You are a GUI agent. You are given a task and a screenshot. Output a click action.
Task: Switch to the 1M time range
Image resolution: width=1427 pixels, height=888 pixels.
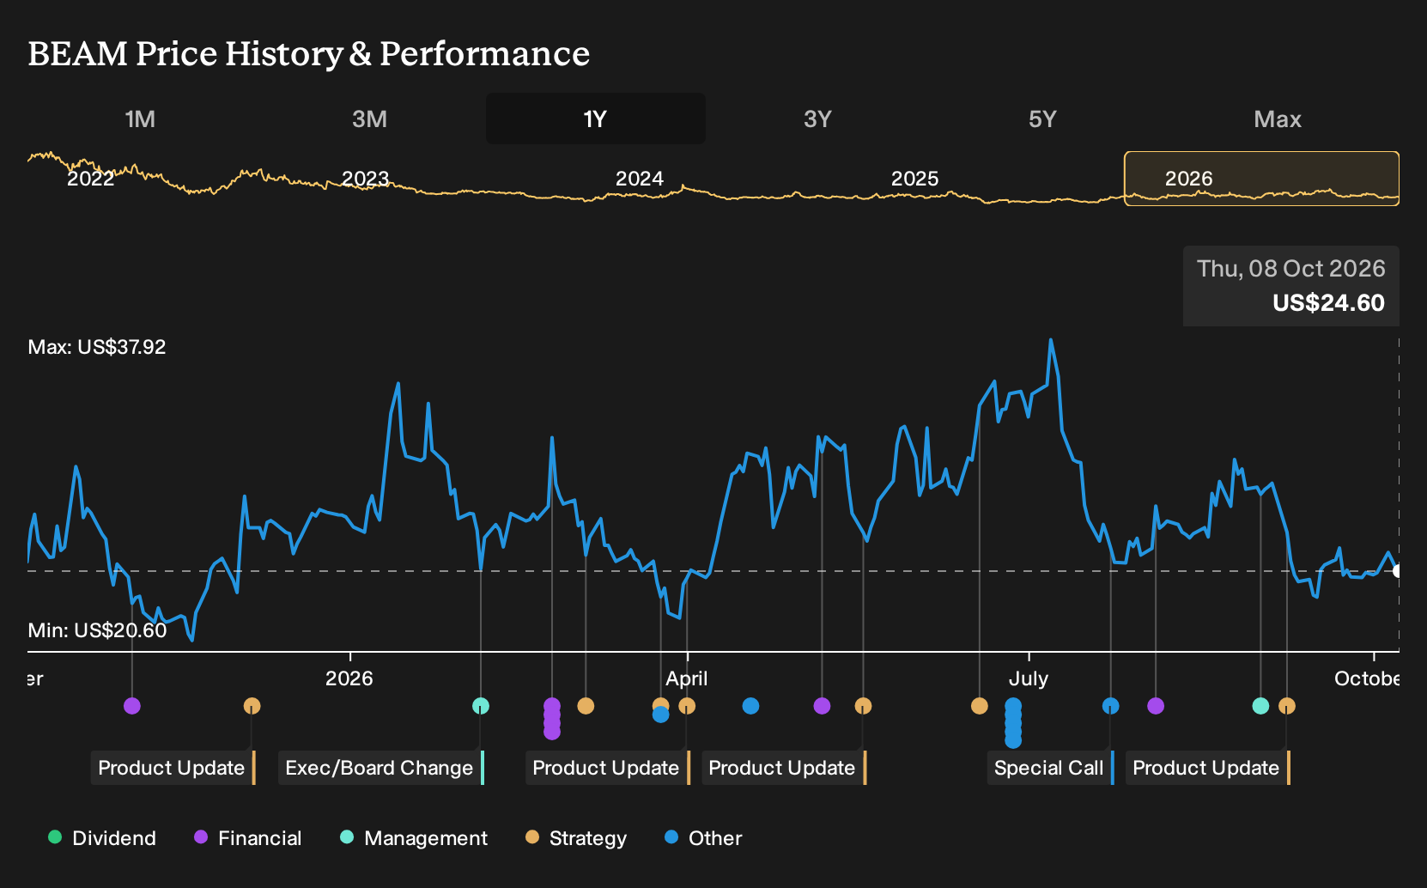pos(140,119)
